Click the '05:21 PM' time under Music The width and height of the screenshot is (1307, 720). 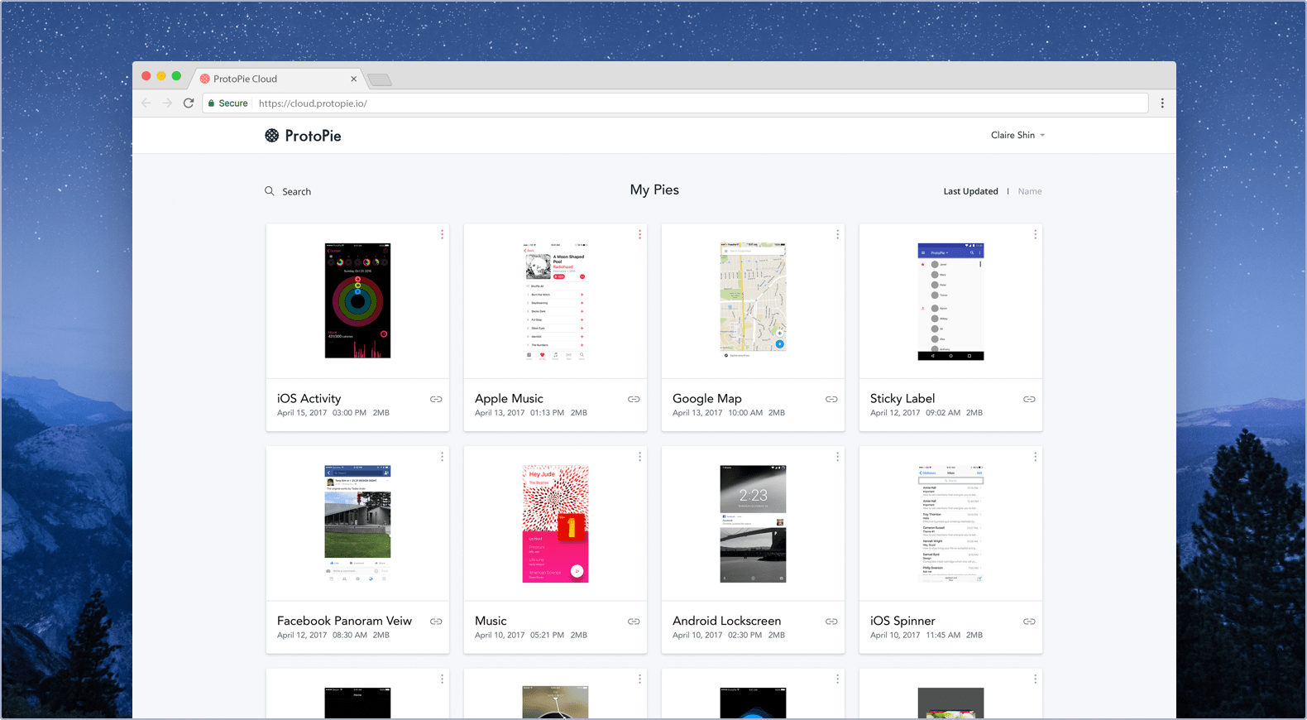547,636
